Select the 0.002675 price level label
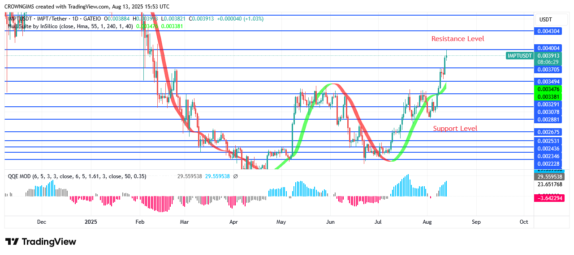Screen dimensions: 574x255 549,132
